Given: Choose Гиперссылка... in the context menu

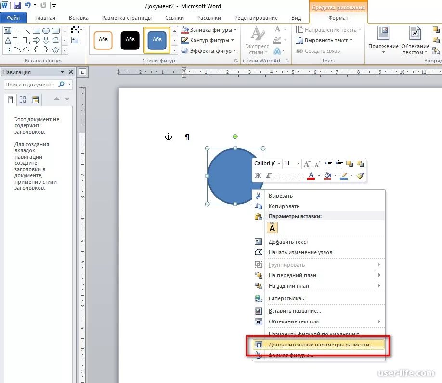Looking at the screenshot, I should tap(319, 298).
